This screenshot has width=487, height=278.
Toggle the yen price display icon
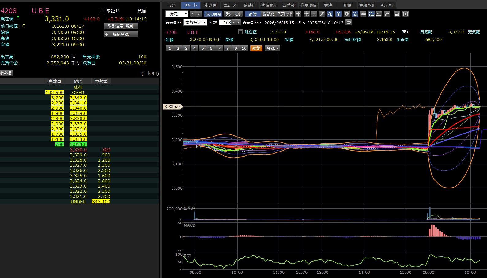coord(338,14)
